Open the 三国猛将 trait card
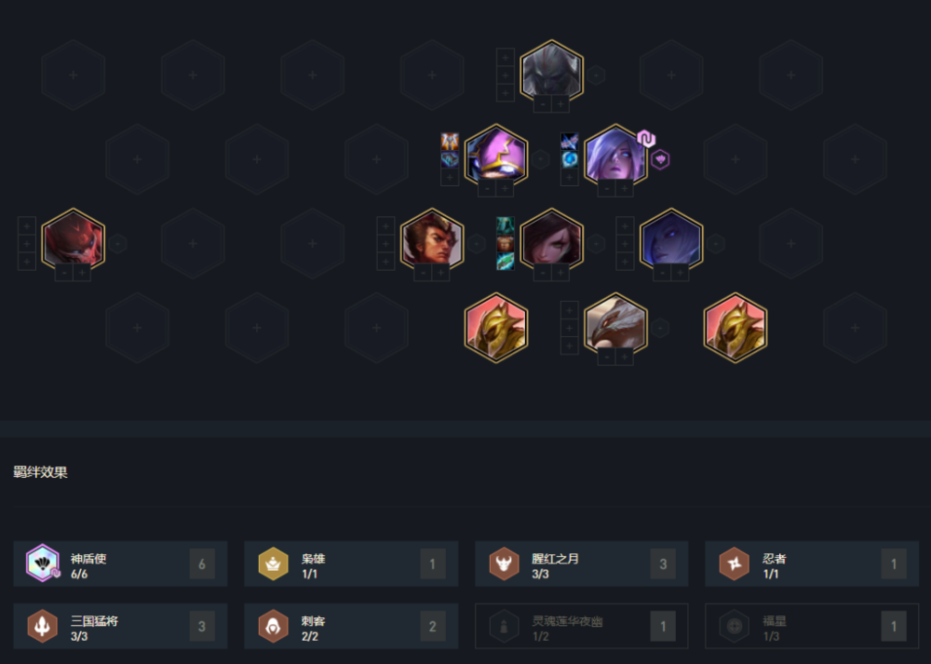Viewport: 931px width, 664px height. tap(120, 626)
